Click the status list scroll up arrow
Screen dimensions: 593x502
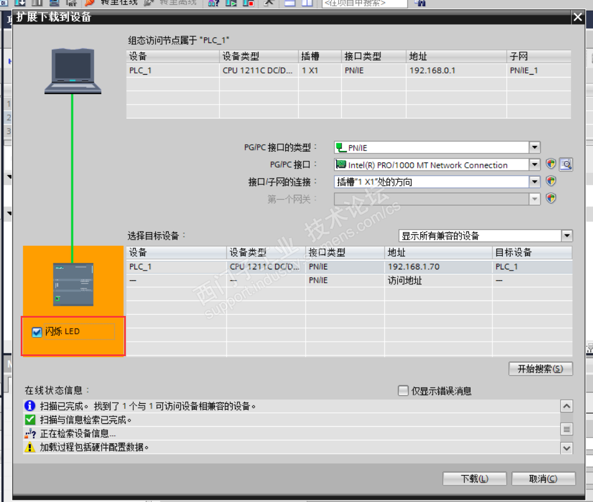567,406
